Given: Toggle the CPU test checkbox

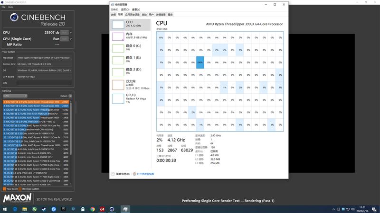Looking at the screenshot, I should pyautogui.click(x=71, y=32).
